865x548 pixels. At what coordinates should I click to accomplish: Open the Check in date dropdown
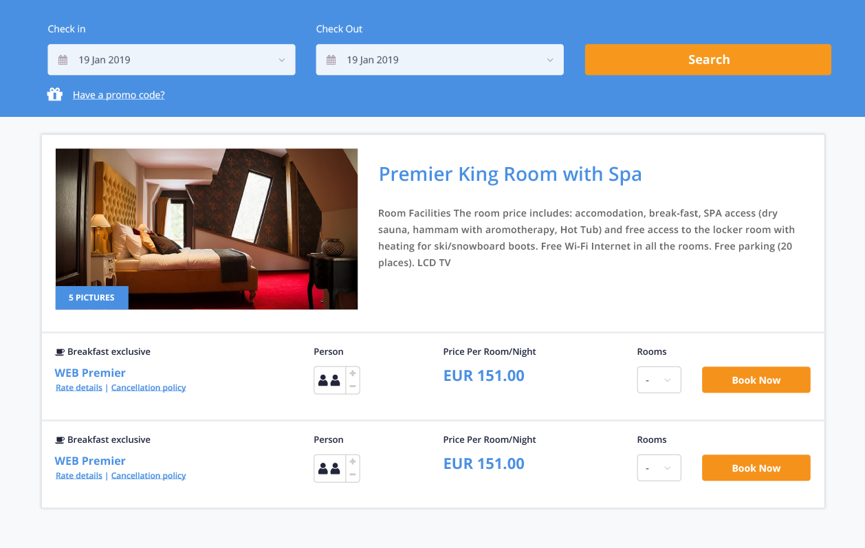171,60
